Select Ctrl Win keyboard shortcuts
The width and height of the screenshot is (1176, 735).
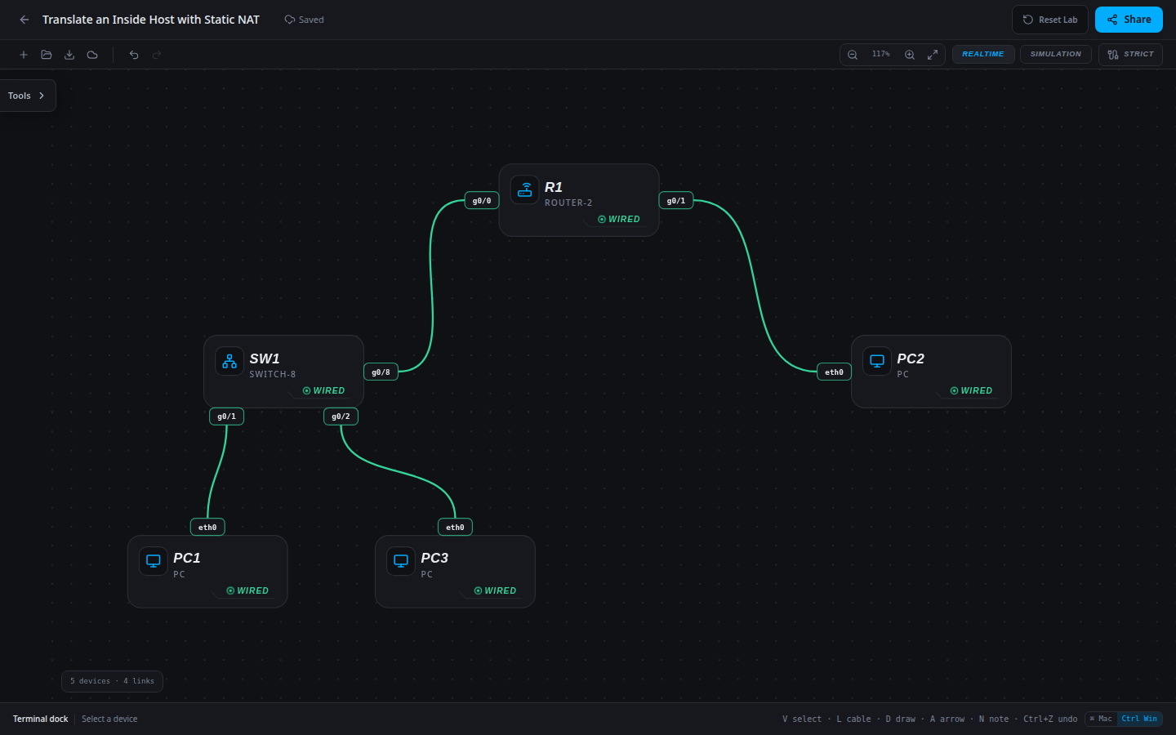(1139, 719)
